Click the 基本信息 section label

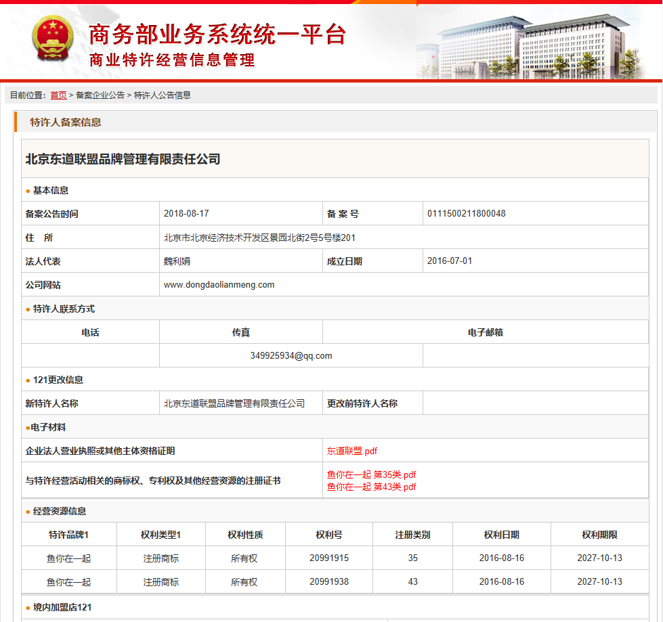pyautogui.click(x=51, y=191)
